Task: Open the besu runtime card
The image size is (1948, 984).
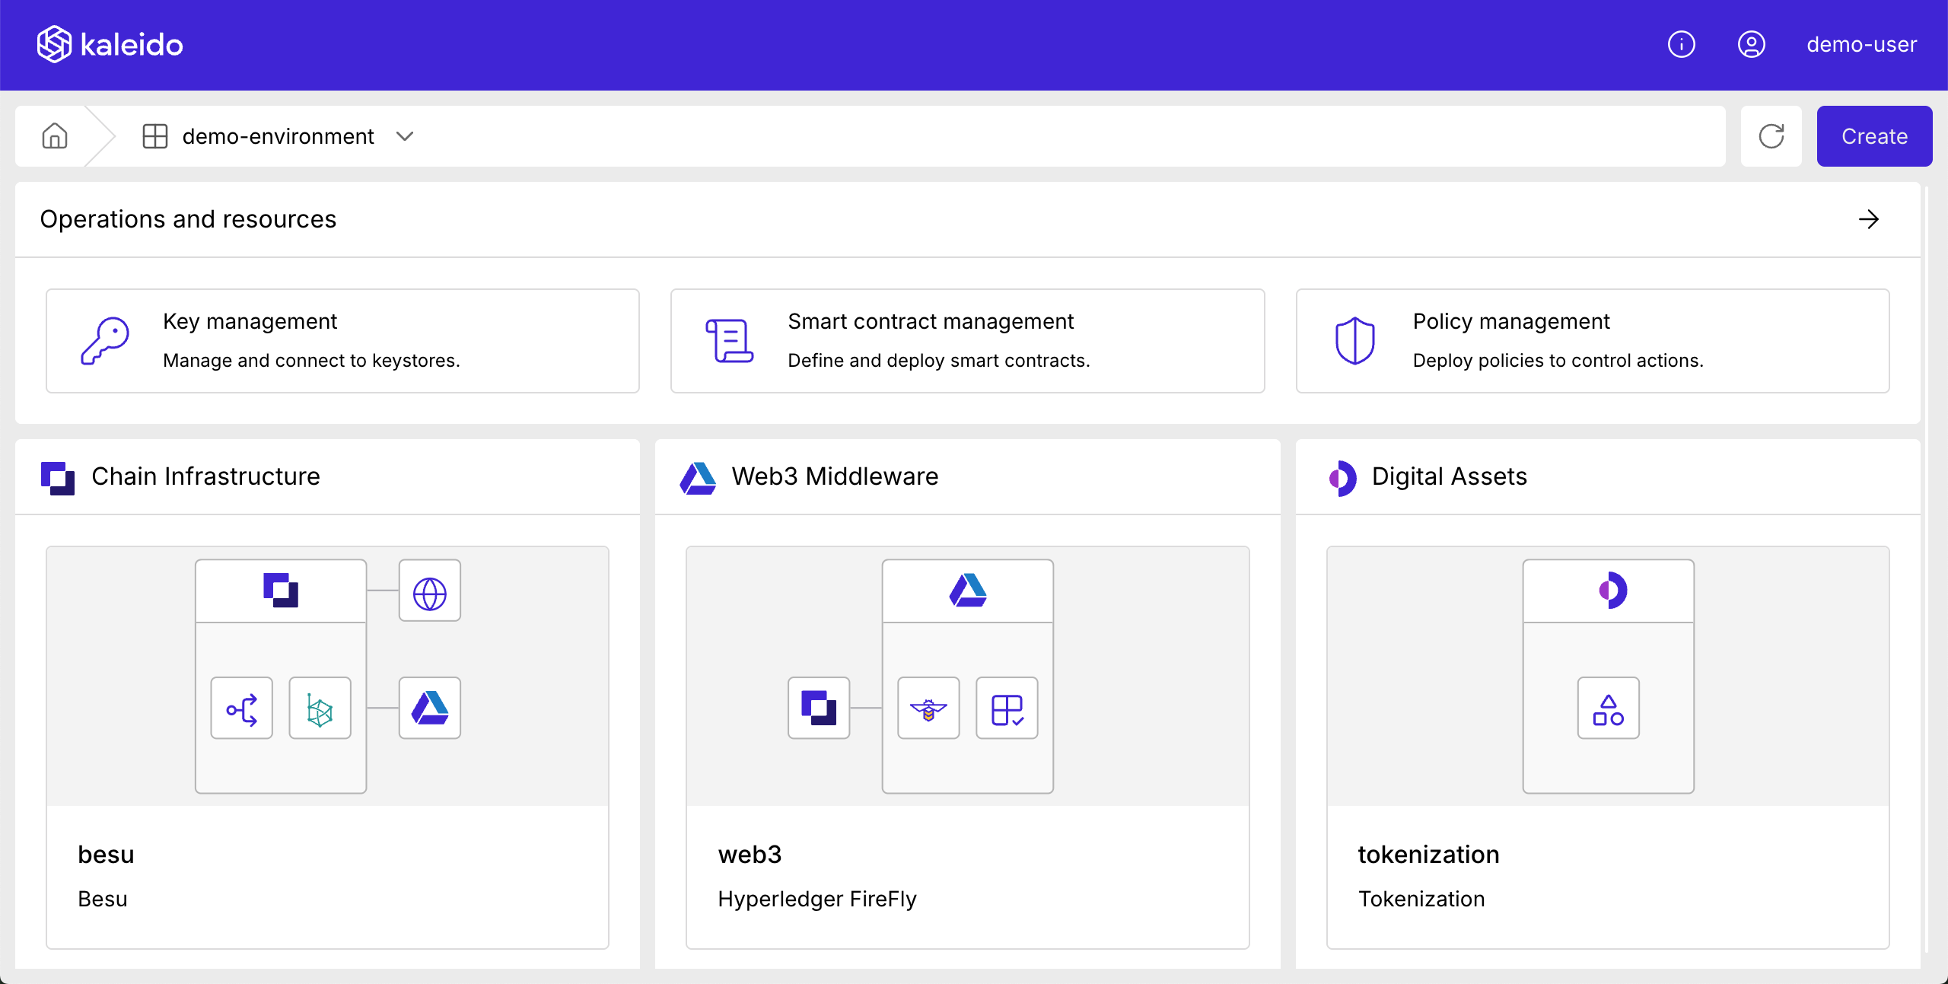Action: 327,747
